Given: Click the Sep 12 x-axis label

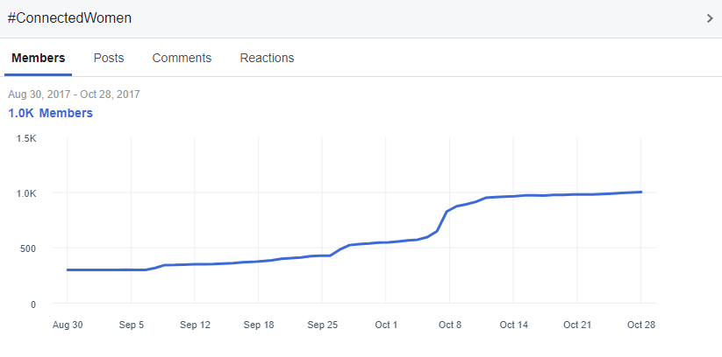Looking at the screenshot, I should [196, 325].
